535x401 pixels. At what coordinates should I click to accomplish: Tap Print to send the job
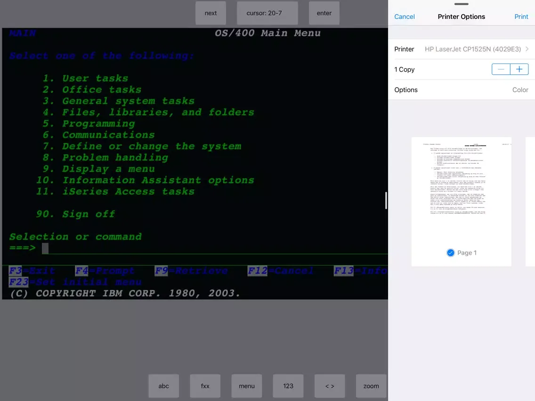coord(521,16)
